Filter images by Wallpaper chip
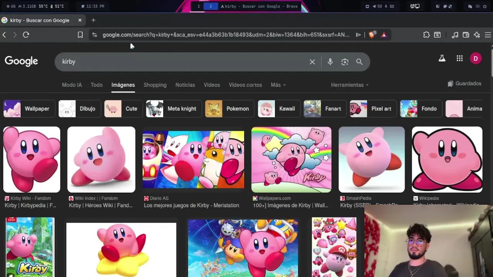The image size is (493, 277). [x=29, y=109]
